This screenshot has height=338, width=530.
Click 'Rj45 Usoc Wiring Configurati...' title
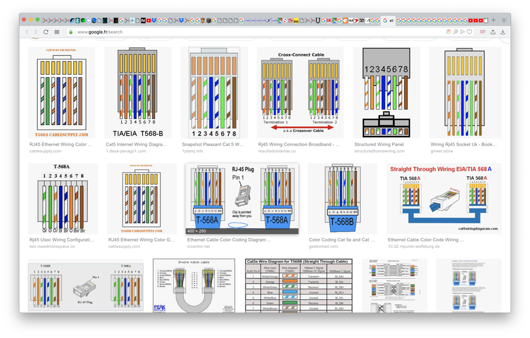[x=61, y=240]
